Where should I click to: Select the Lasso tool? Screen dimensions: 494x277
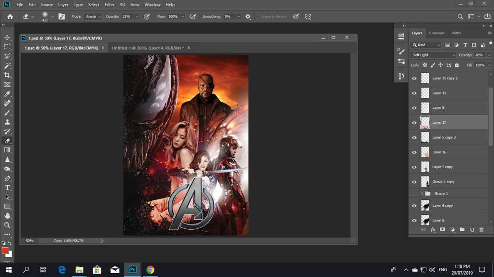tap(7, 56)
